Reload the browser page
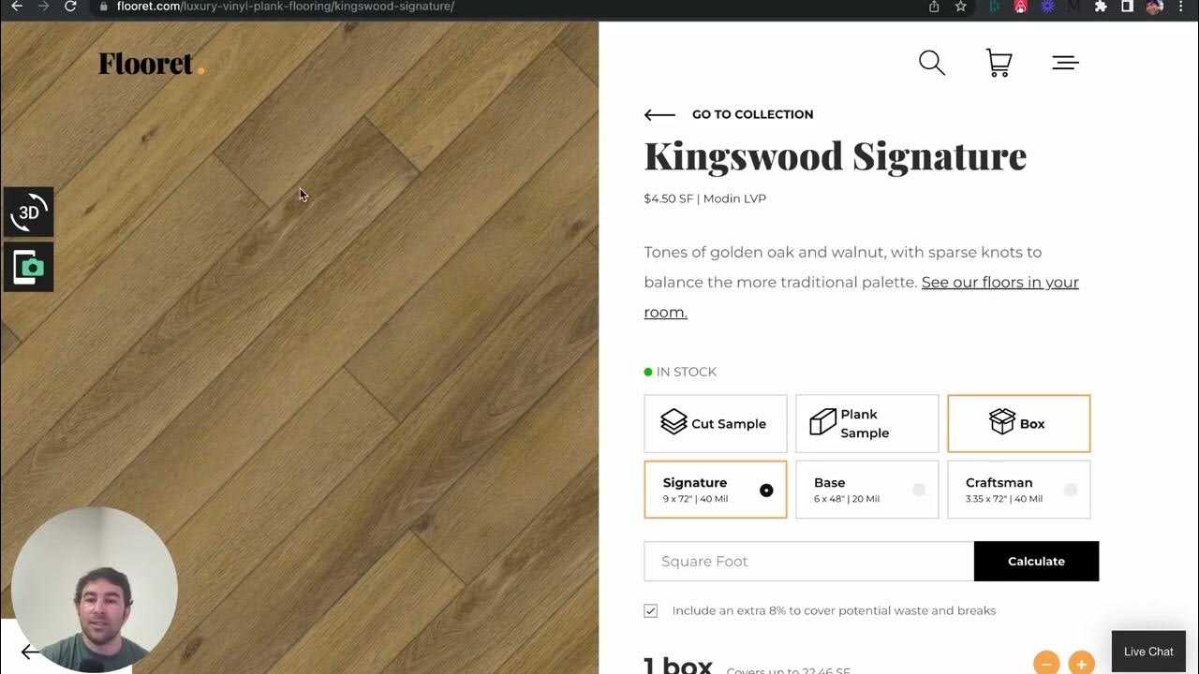Image resolution: width=1199 pixels, height=674 pixels. (70, 7)
